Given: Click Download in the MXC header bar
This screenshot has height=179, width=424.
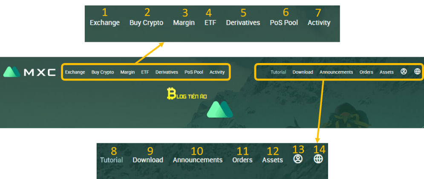Looking at the screenshot, I should click(303, 72).
